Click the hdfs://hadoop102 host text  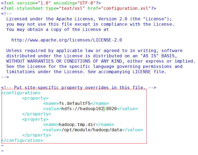click(83, 109)
